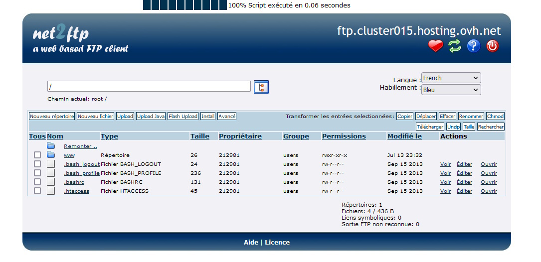Click the green refresh arrows icon
The width and height of the screenshot is (541, 262).
point(454,46)
